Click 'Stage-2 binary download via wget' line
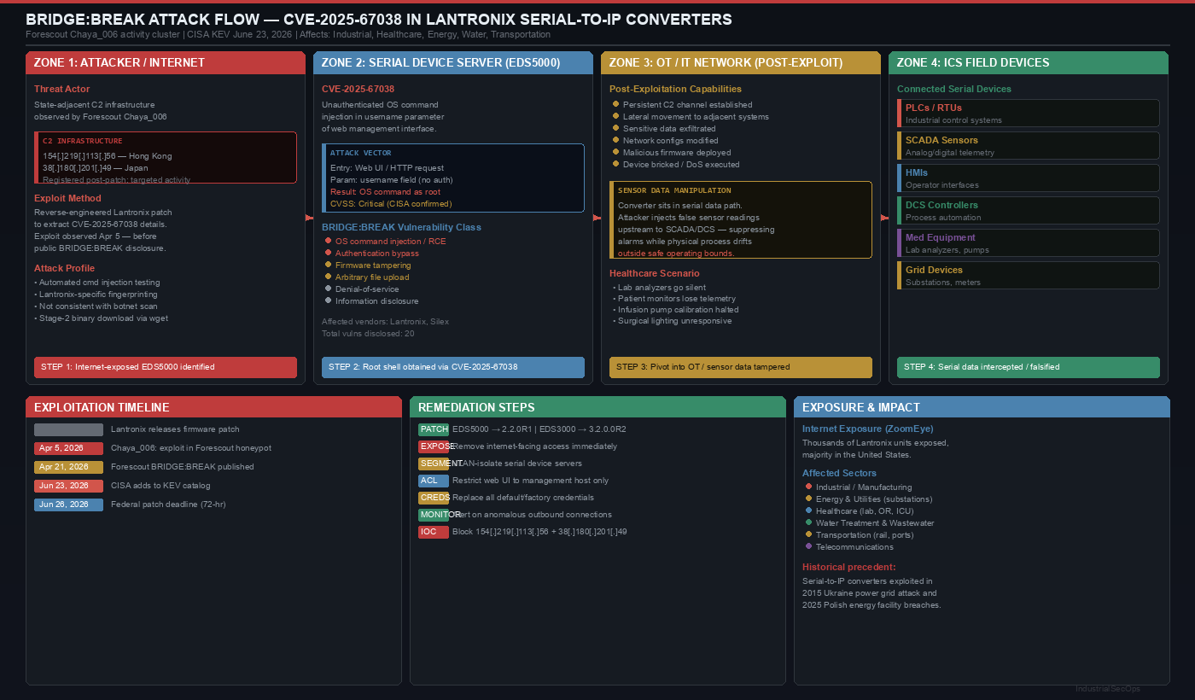 tap(101, 318)
